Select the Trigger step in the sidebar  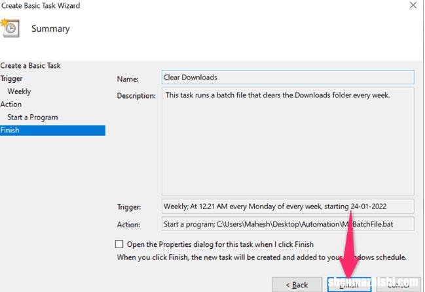point(11,78)
